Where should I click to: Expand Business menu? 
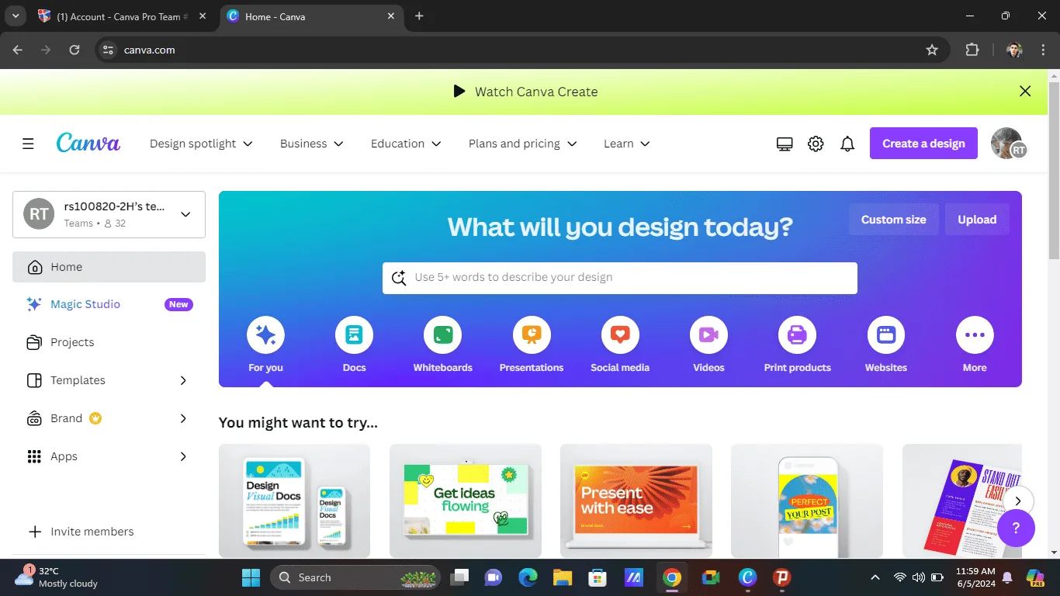point(312,144)
